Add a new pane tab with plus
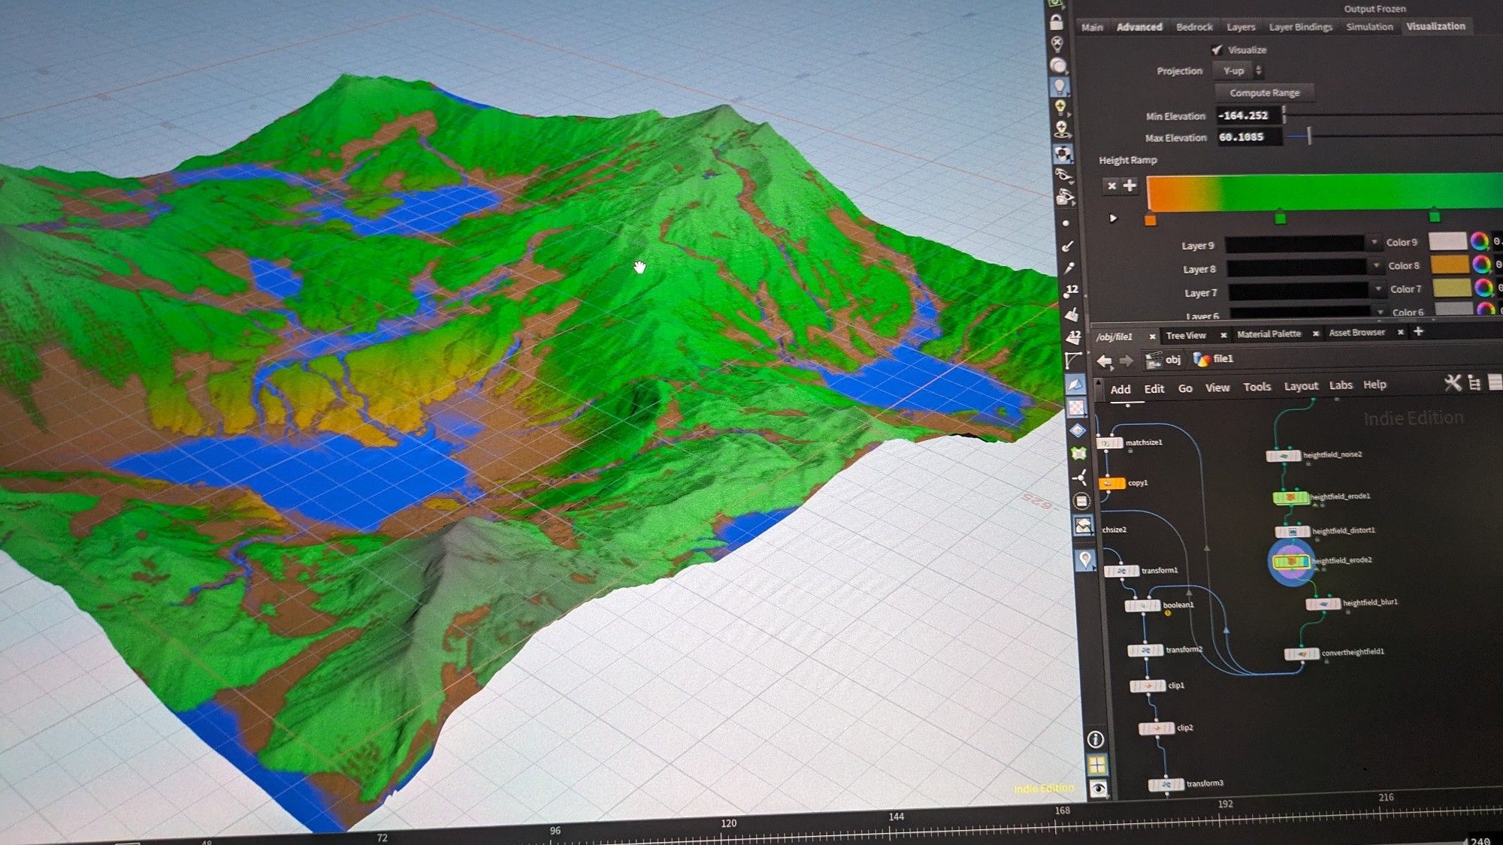The width and height of the screenshot is (1503, 845). pos(1418,331)
